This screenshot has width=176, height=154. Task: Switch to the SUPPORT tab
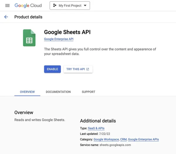point(89,92)
